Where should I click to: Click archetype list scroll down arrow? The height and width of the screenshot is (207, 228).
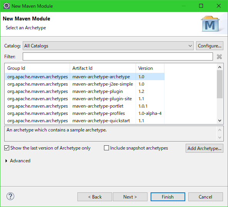point(220,121)
